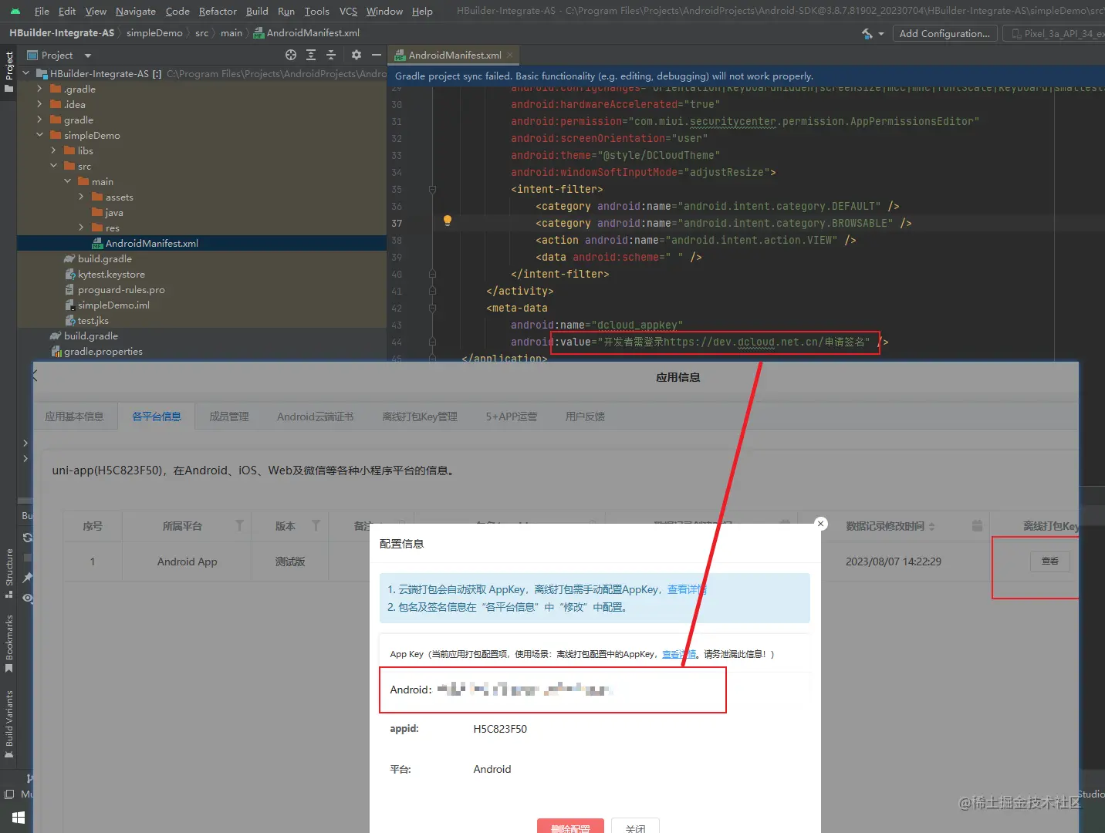The height and width of the screenshot is (833, 1105).
Task: Close the 配置信息 dialog with X icon
Action: click(x=821, y=524)
